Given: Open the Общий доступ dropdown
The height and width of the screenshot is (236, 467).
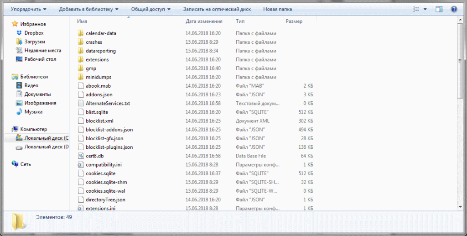Looking at the screenshot, I should (150, 9).
